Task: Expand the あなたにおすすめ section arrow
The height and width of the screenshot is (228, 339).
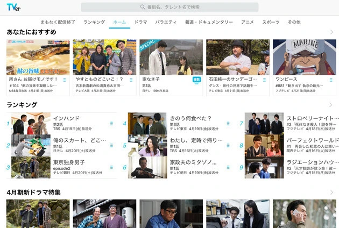Action: point(331,32)
